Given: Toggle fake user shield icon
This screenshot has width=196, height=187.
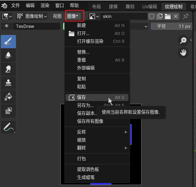Looking at the screenshot, I should (151, 16).
